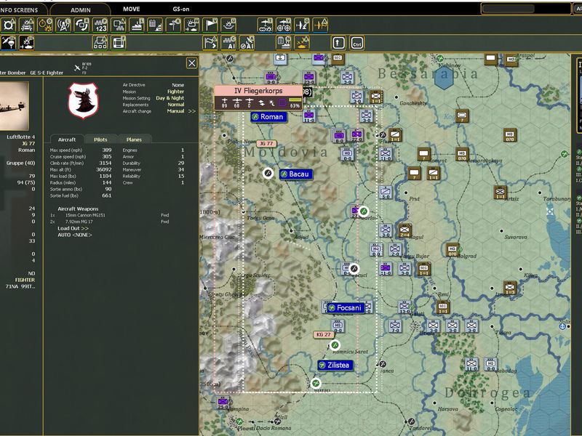Click the clipboard and factory icon
Viewport: 582px width, 436px height.
283,43
